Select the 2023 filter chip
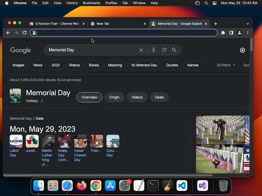The image size is (262, 196). click(56, 65)
